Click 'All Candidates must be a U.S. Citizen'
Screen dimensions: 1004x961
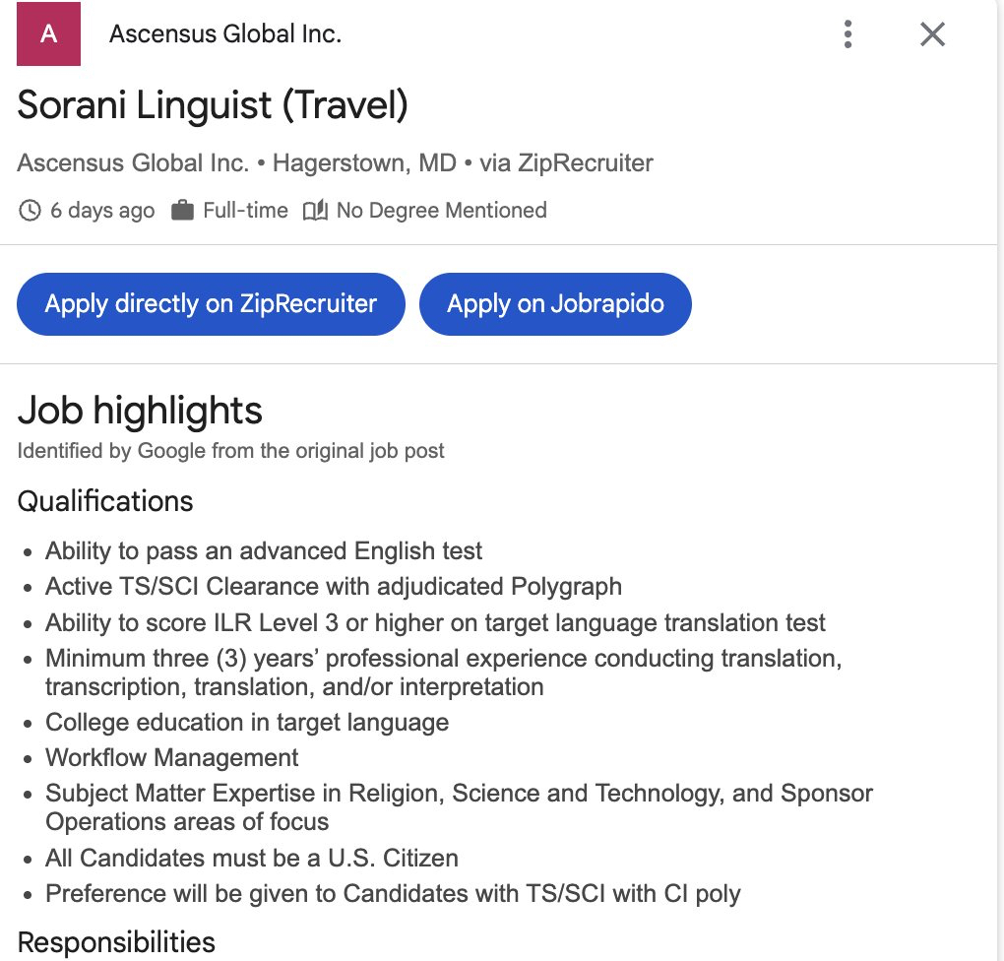coord(252,858)
